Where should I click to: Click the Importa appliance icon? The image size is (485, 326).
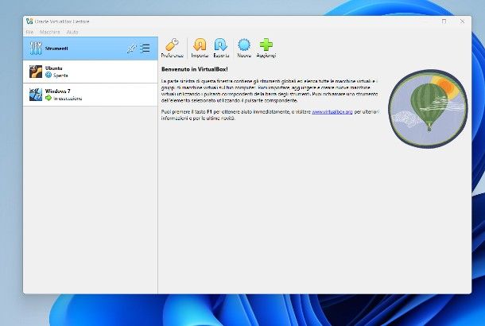(200, 48)
